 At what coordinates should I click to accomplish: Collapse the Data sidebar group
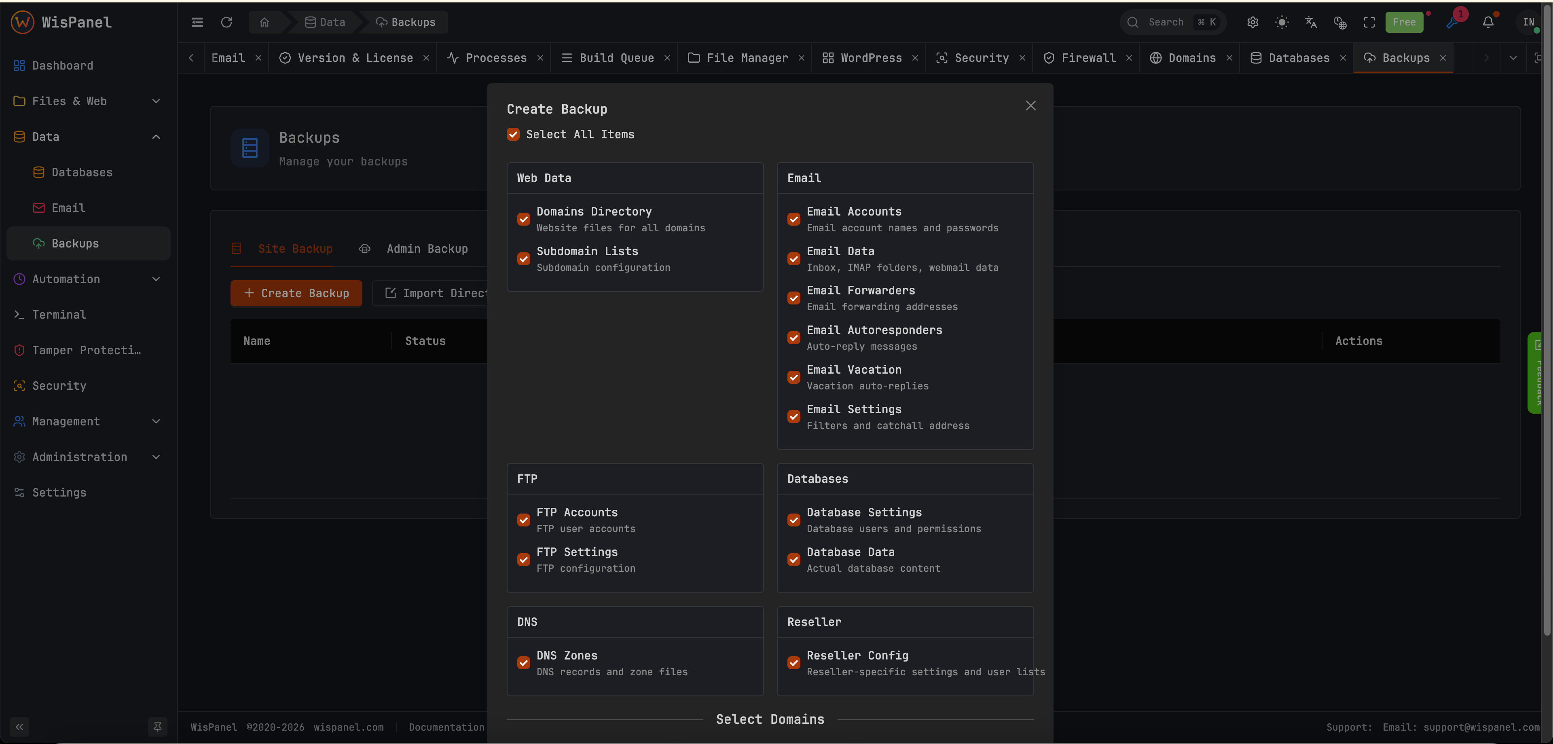[88, 136]
